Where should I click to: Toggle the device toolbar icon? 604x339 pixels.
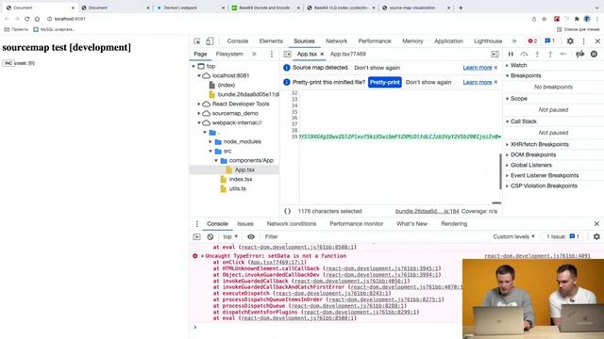210,41
